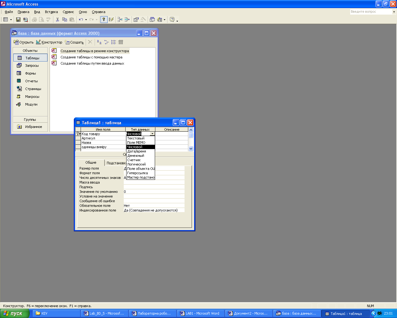Viewport: 397px width, 318px height.
Task: Switch to List view in database window
Action: [x=114, y=42]
